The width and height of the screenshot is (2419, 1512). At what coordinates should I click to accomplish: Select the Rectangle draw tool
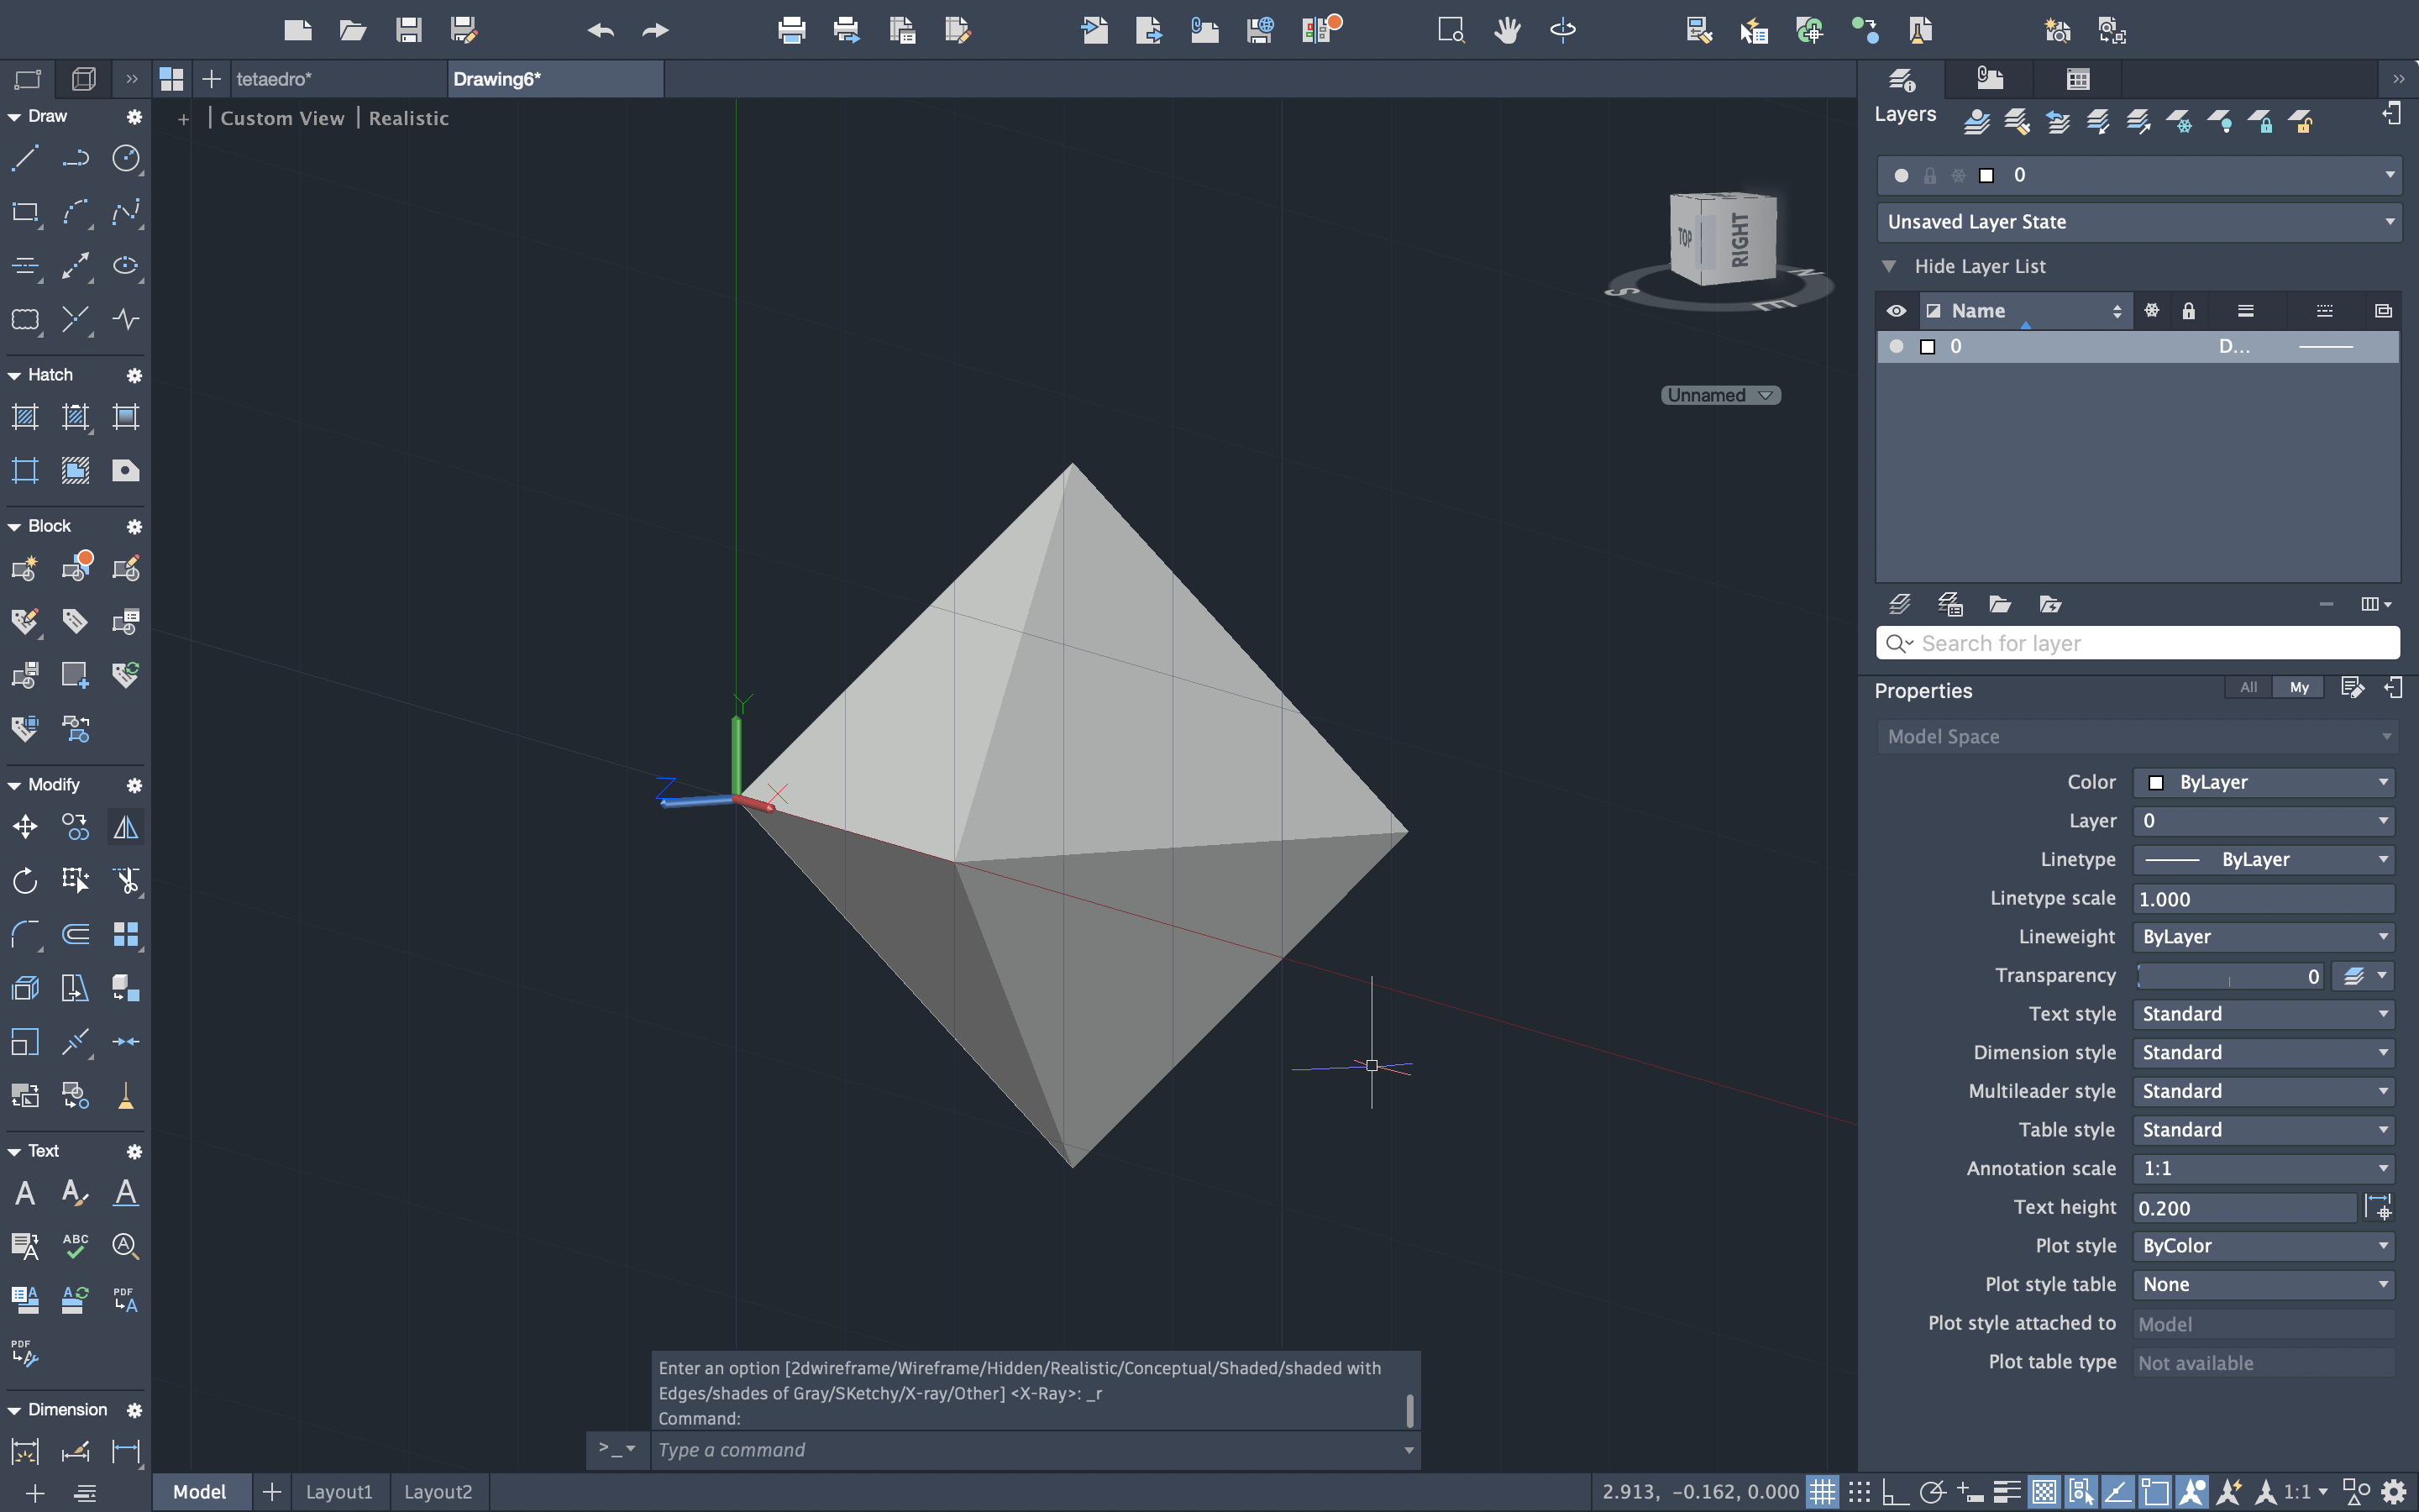coord(25,212)
